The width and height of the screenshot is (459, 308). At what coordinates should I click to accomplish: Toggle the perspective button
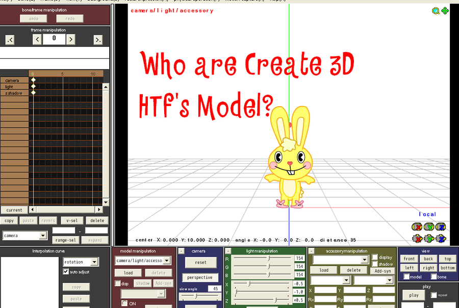(200, 277)
